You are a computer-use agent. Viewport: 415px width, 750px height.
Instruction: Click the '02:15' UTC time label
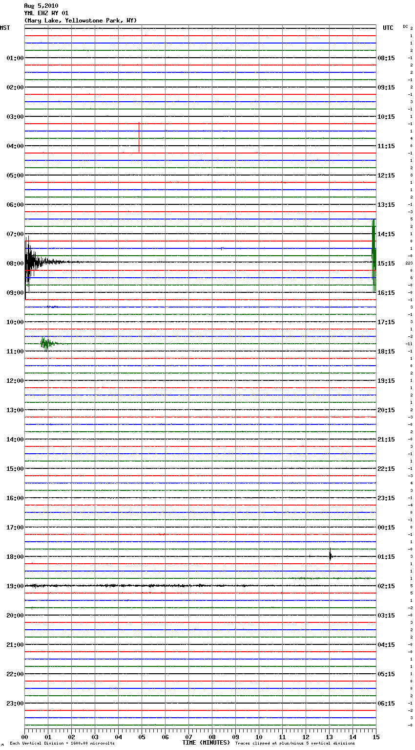pos(386,586)
